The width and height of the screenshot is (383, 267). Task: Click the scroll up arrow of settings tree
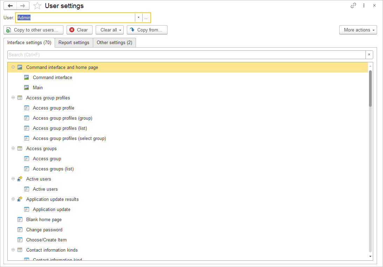click(370, 66)
